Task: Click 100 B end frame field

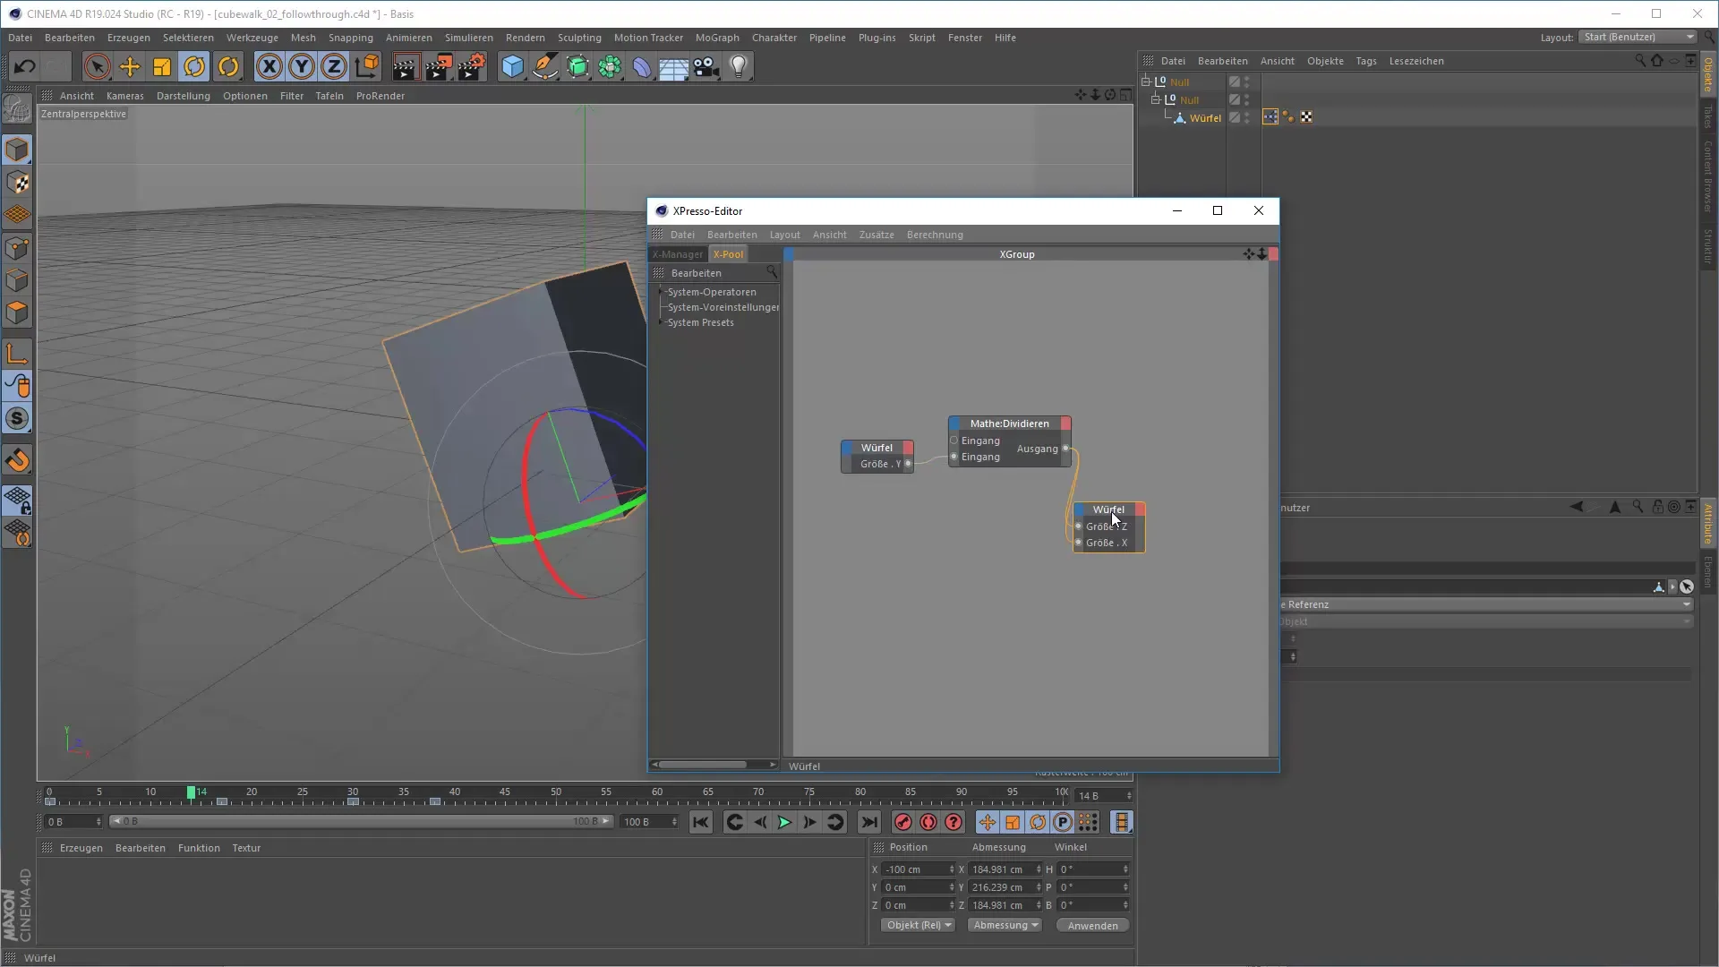Action: (x=649, y=822)
